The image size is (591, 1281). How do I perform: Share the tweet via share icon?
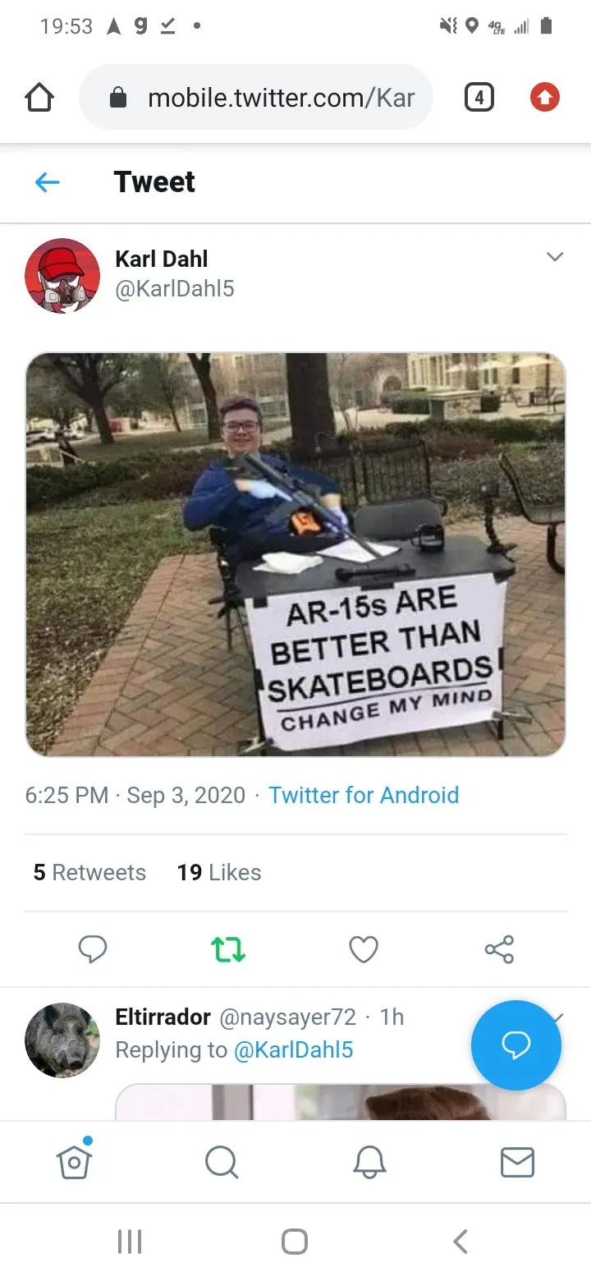pyautogui.click(x=499, y=949)
